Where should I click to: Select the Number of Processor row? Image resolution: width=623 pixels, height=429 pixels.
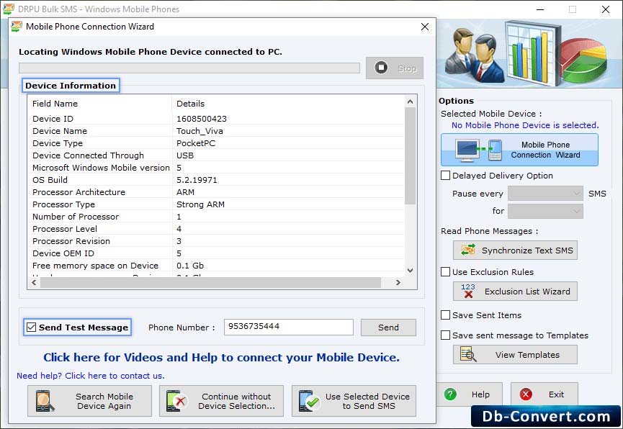[216, 217]
